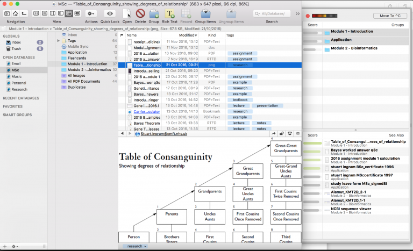This screenshot has width=413, height=251.
Task: Select All Images smart group
Action: click(x=76, y=76)
